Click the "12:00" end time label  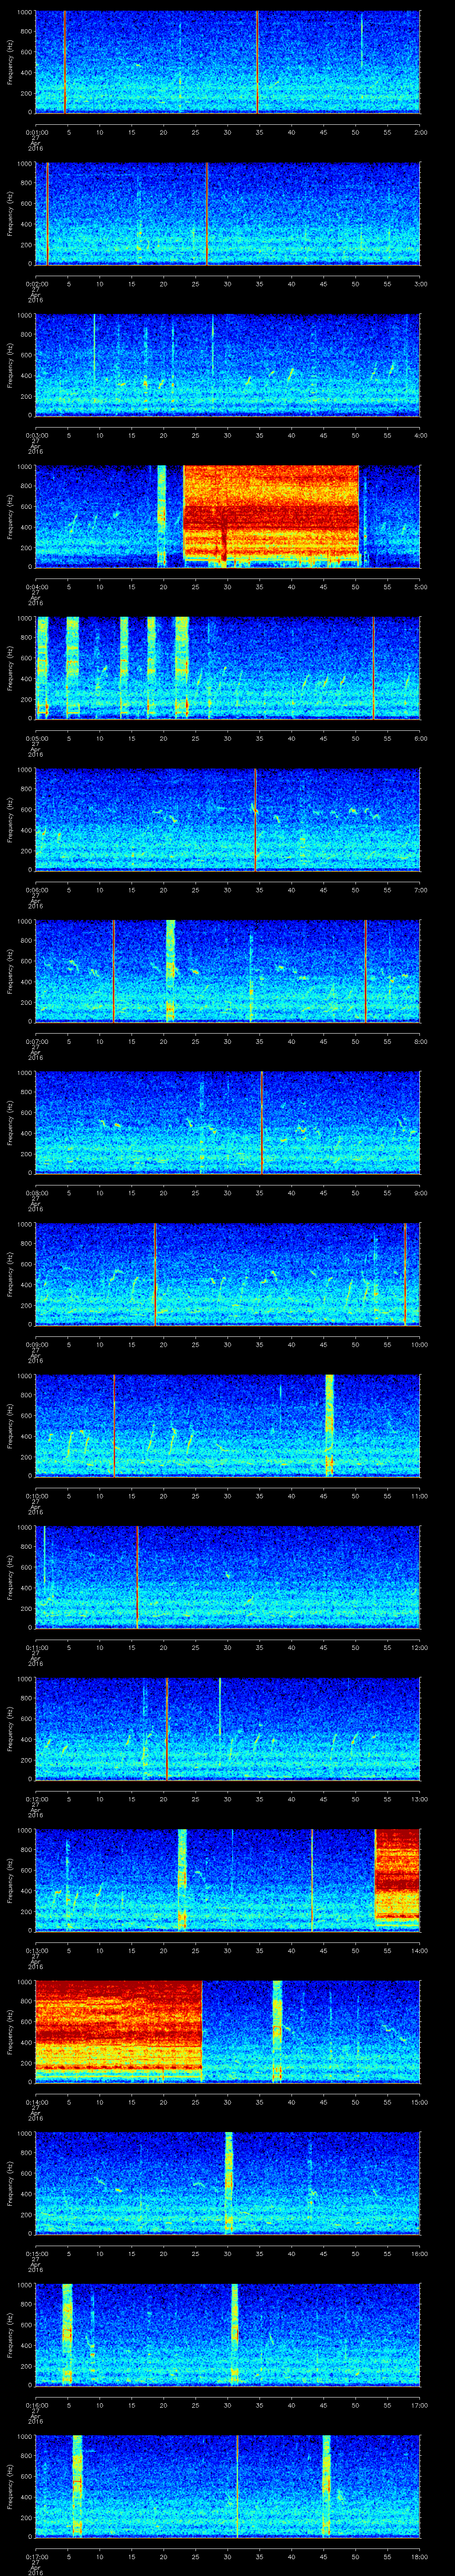pos(420,1647)
